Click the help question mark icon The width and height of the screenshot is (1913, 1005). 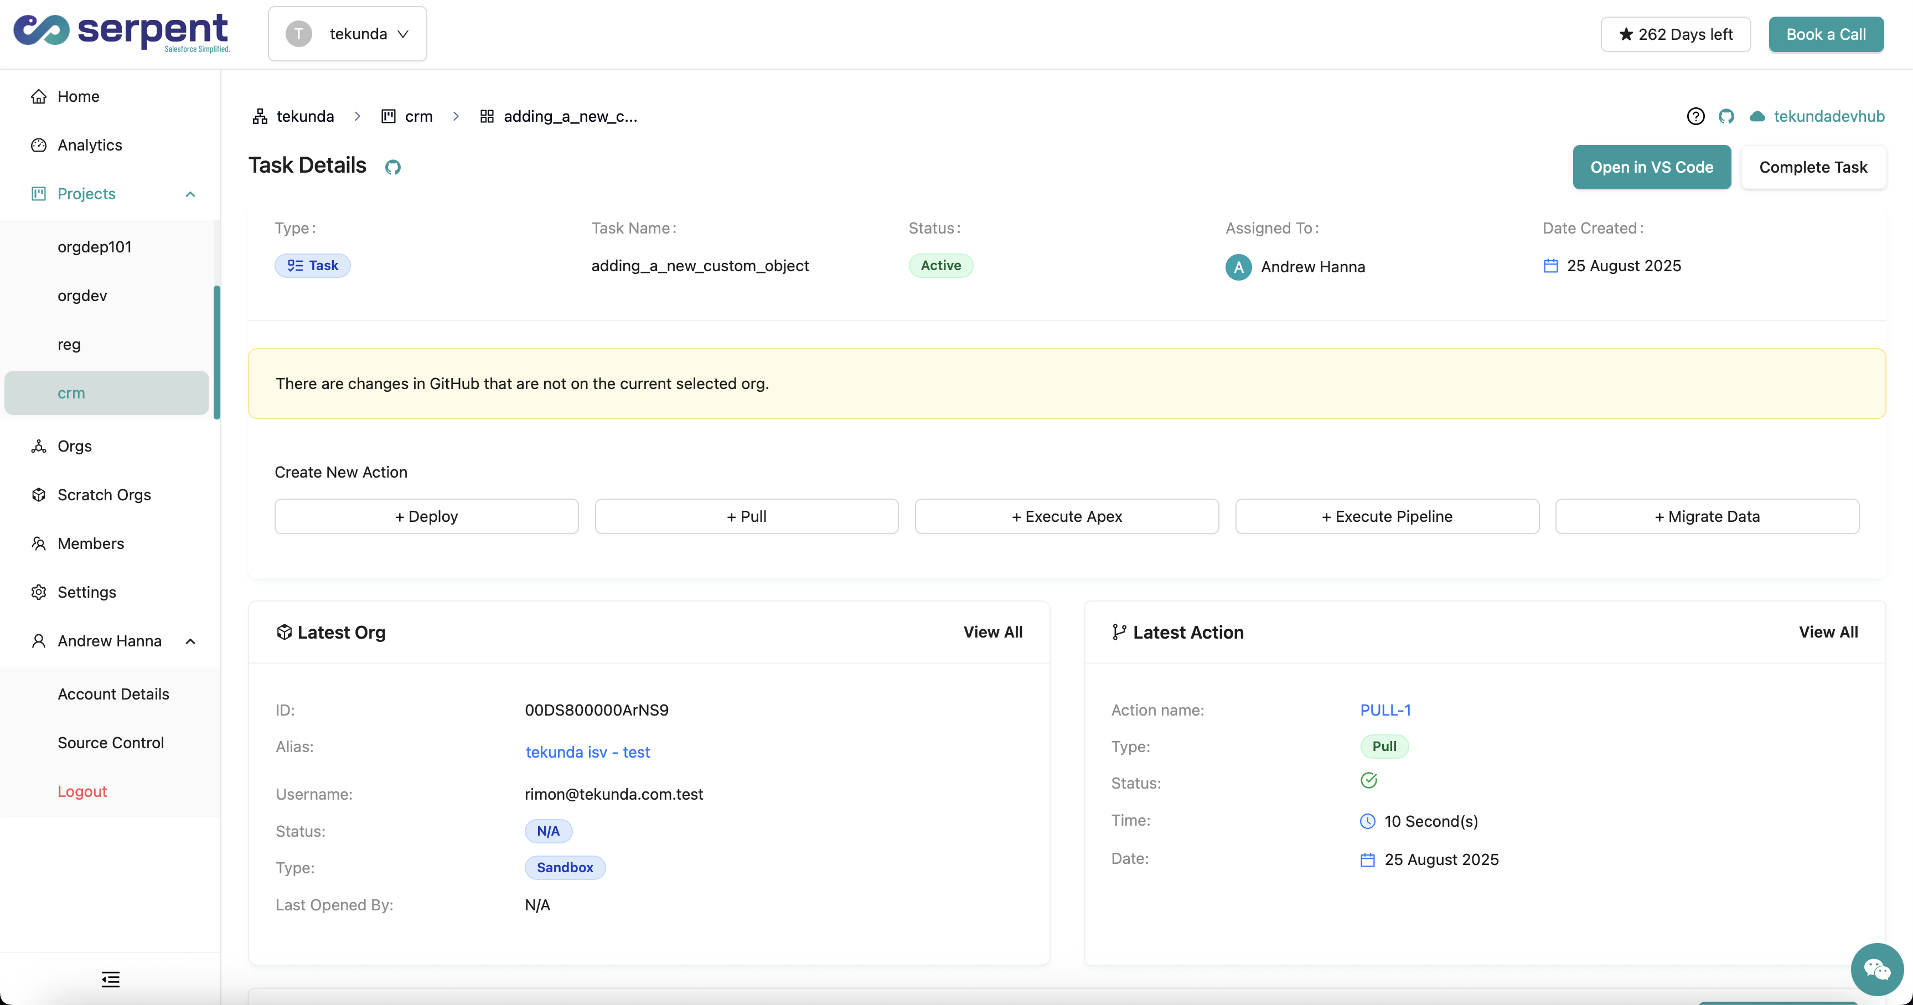[x=1695, y=117]
